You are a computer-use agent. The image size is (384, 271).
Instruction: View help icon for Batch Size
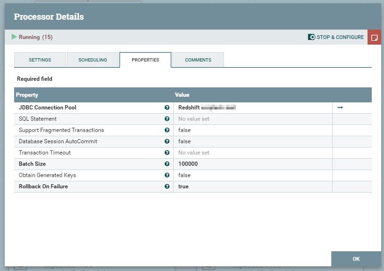point(167,164)
